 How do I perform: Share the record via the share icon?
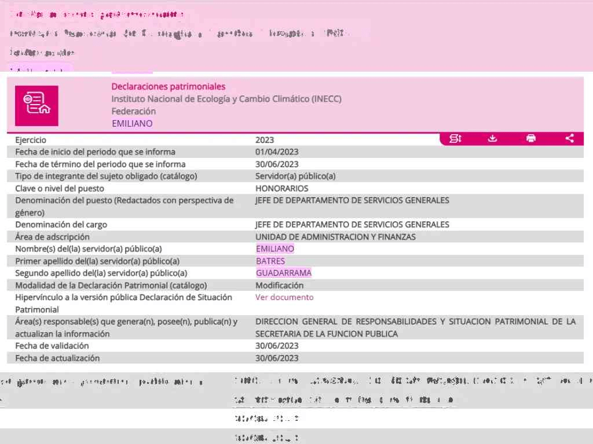tap(569, 139)
